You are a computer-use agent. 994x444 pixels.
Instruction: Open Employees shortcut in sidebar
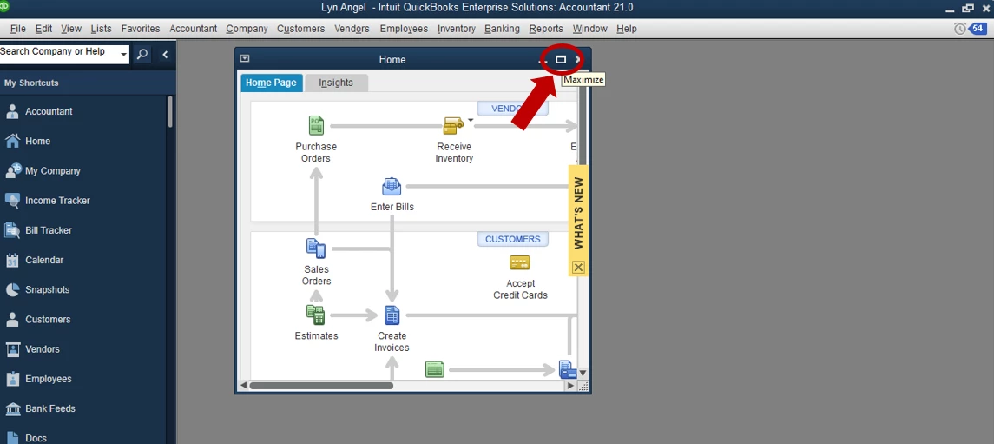click(49, 380)
